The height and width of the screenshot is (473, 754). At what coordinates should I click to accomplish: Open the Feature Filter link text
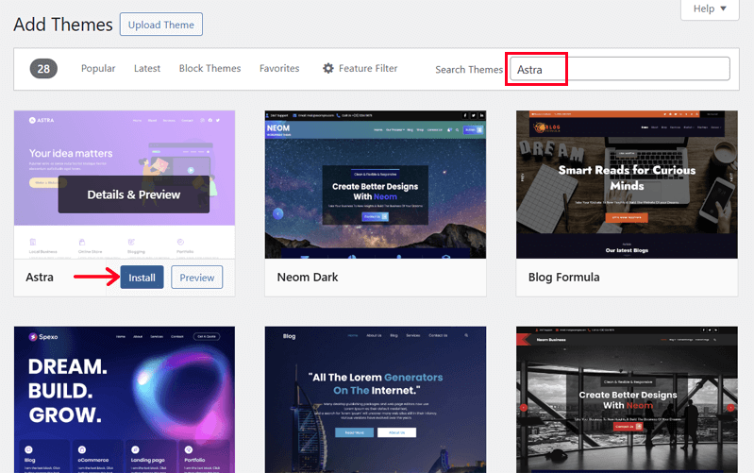(368, 68)
